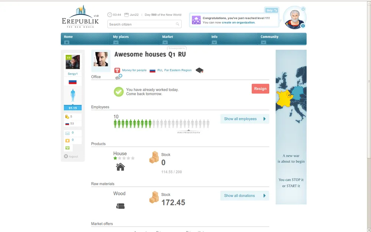
Task: Focus the Search citizen input field
Action: pos(144,24)
